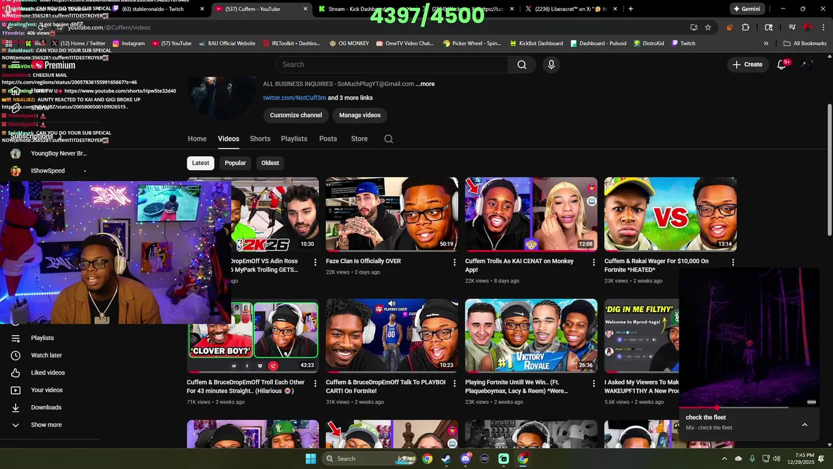The width and height of the screenshot is (833, 469).
Task: Select the Latest sort chip
Action: click(200, 163)
